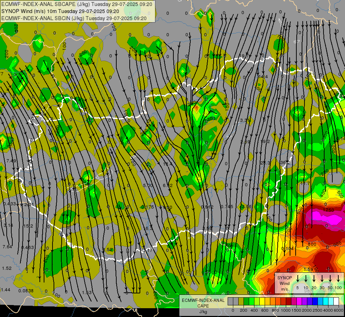Click the 0.433 wind value on map
This screenshot has width=345, height=317.
pos(10,204)
